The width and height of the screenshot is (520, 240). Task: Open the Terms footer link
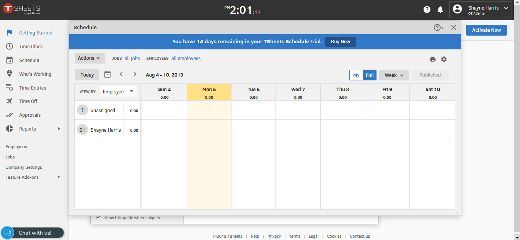(295, 236)
